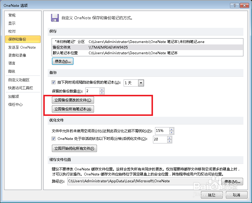Viewport: 252px width, 203px height.
Task: Click 修改(M) under the save paths list
Action: (x=63, y=61)
